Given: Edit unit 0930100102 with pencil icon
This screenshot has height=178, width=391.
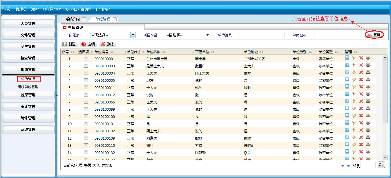Looking at the screenshot, I should tap(354, 130).
